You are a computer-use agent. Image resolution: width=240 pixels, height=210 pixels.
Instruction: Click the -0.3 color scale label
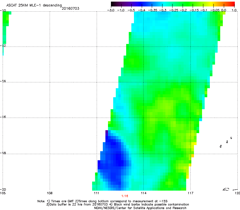[163, 10]
